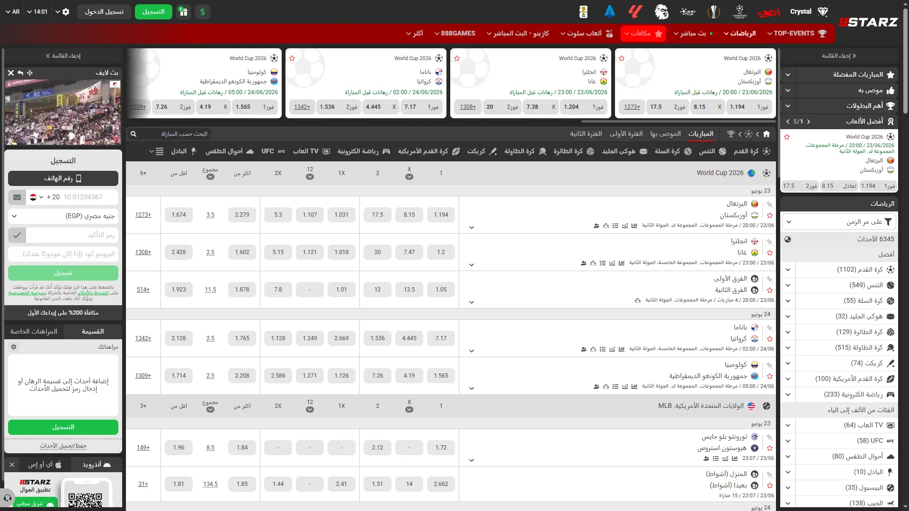Click the trophy icon in matches bar
The image size is (909, 511).
(731, 134)
